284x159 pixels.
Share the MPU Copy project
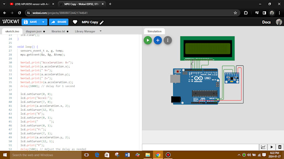pos(59,22)
